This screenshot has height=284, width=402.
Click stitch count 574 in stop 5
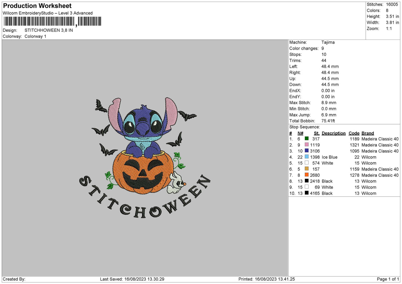[316, 163]
